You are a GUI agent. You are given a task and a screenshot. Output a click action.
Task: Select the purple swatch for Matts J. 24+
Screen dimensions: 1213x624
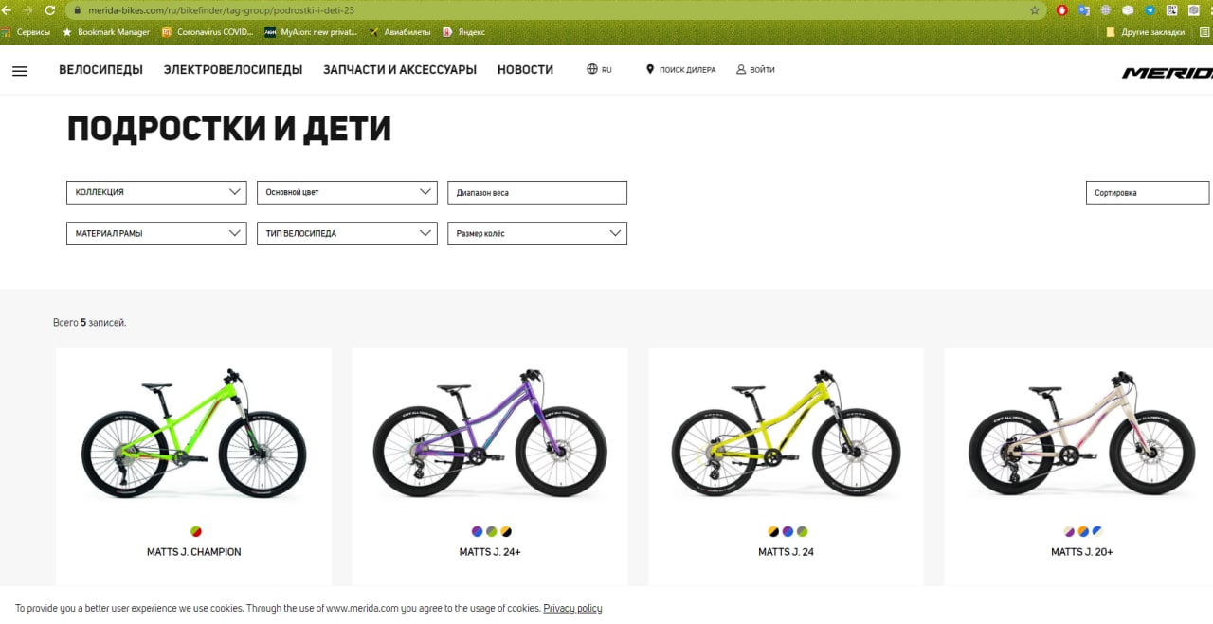point(477,532)
